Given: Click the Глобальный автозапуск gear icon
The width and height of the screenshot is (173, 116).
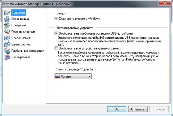Looking at the screenshot, I should pyautogui.click(x=7, y=51).
